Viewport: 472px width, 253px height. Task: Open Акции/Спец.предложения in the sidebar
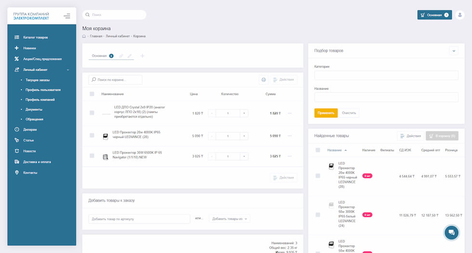pyautogui.click(x=41, y=59)
